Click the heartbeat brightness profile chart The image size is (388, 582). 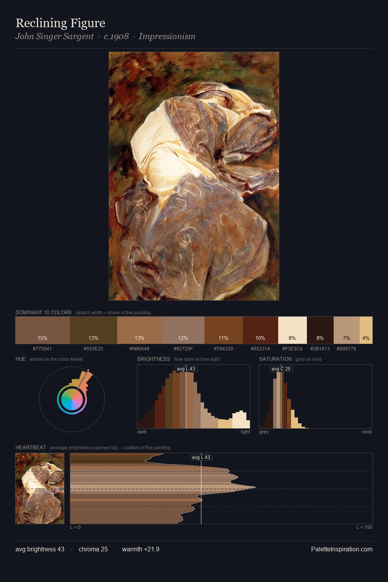tap(221, 488)
